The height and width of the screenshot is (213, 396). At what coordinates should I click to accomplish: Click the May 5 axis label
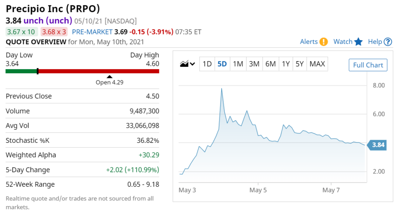click(258, 190)
